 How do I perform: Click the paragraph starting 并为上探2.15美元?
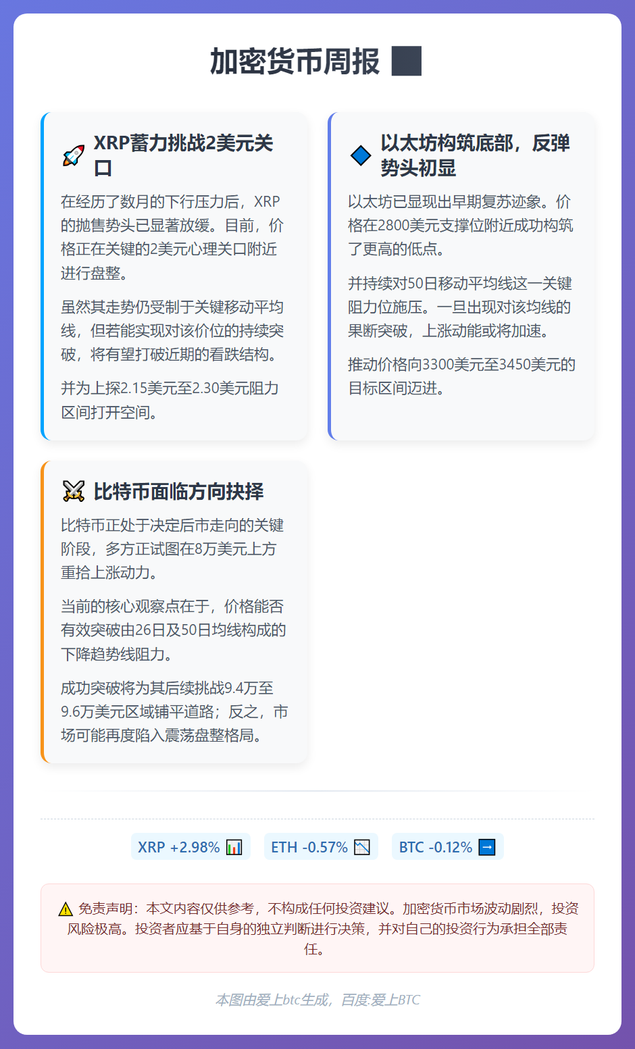(x=170, y=400)
